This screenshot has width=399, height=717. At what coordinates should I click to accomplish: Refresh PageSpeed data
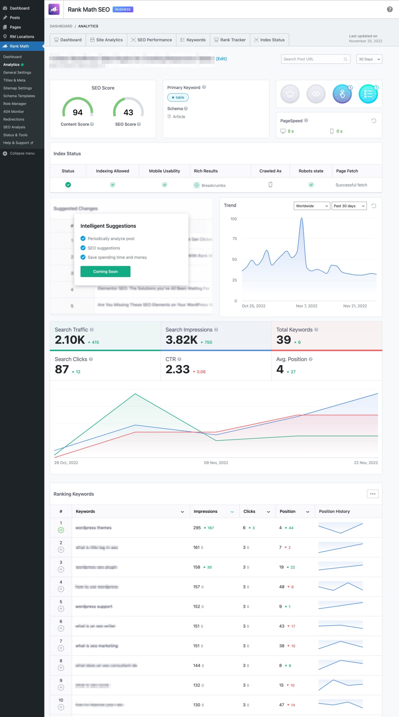374,121
